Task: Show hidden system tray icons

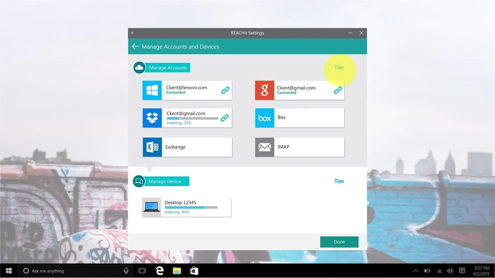Action: pos(416,271)
